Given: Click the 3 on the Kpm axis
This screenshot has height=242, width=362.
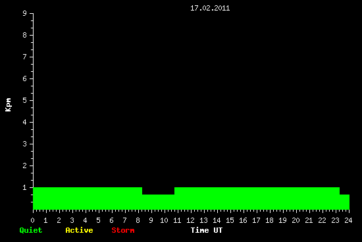Looking at the screenshot, I should tap(25, 144).
